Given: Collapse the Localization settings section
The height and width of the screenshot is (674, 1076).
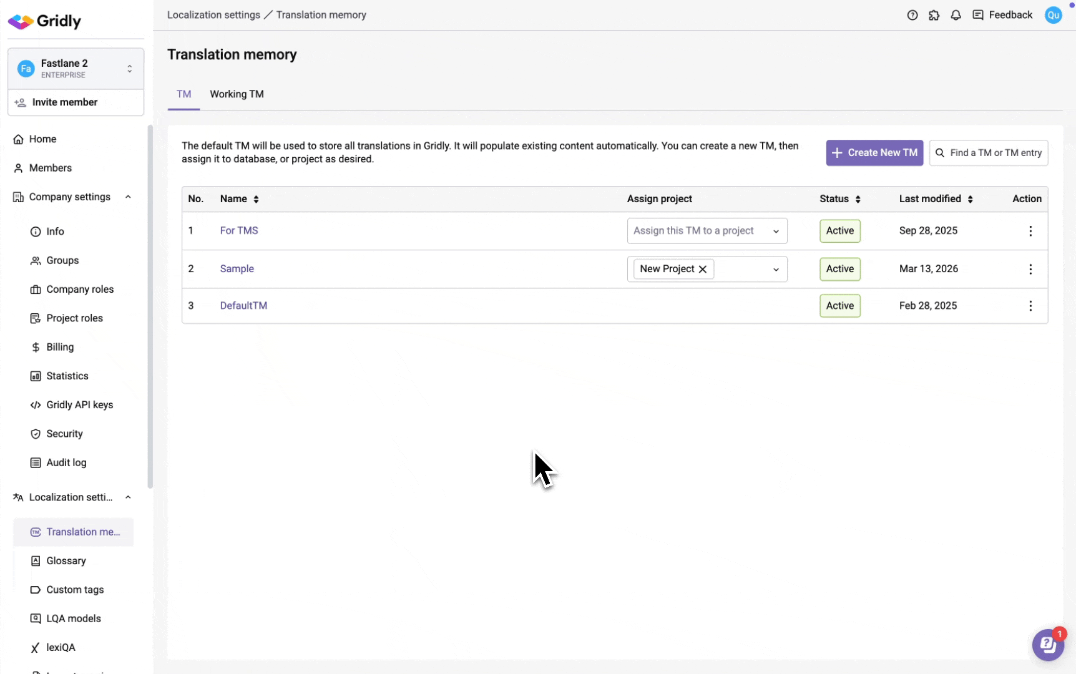Looking at the screenshot, I should [128, 497].
